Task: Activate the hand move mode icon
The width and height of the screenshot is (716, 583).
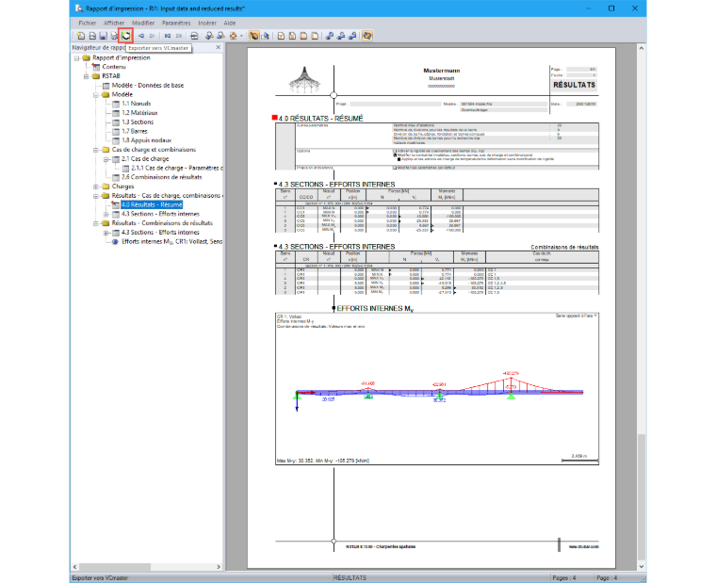Action: (x=253, y=36)
